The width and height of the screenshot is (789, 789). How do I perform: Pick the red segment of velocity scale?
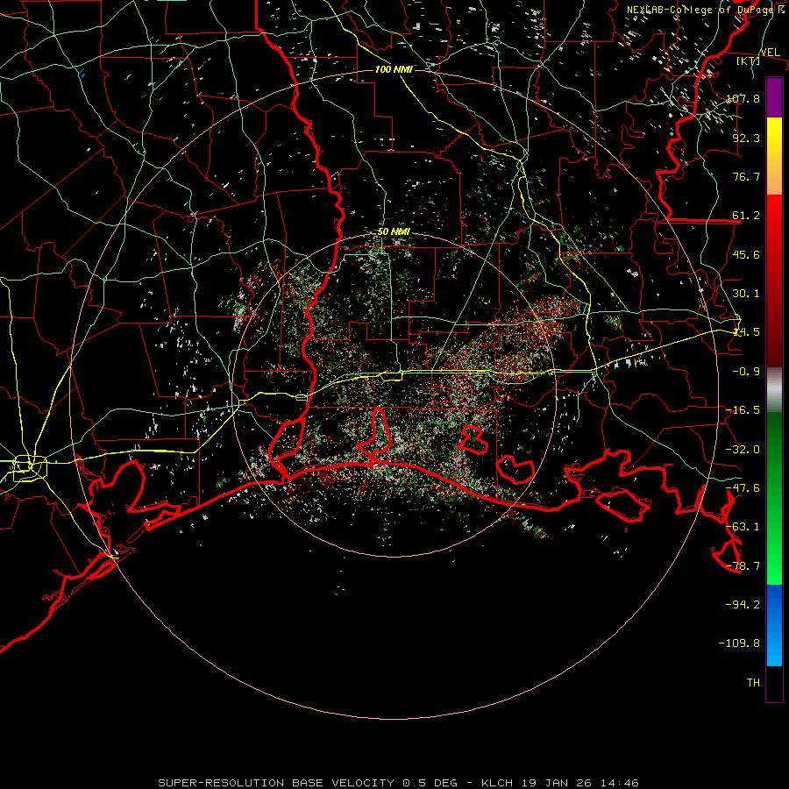point(774,281)
